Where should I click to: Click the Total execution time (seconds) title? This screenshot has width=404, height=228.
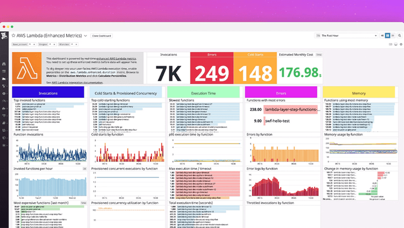[x=191, y=203]
